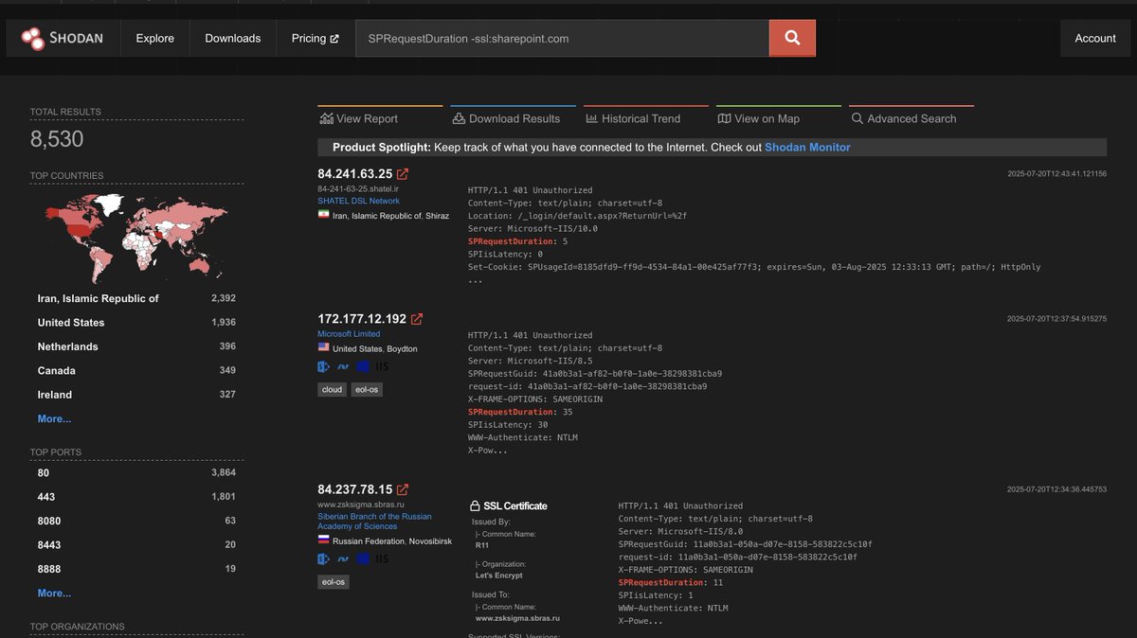Open Advanced Search options
This screenshot has height=638, width=1137.
[857, 118]
